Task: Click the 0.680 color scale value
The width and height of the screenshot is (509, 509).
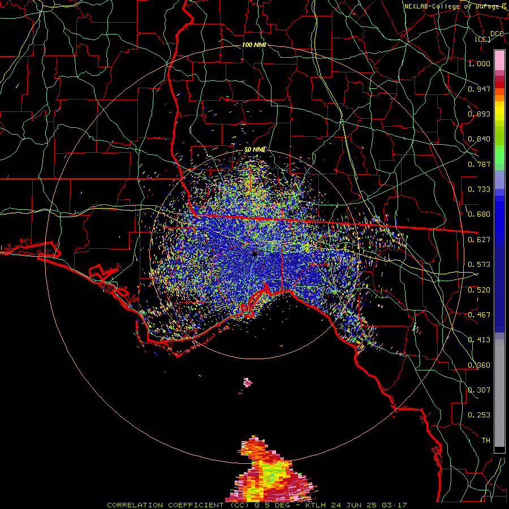Action: tap(479, 214)
